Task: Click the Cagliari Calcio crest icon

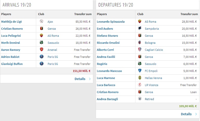Action: click(140, 49)
